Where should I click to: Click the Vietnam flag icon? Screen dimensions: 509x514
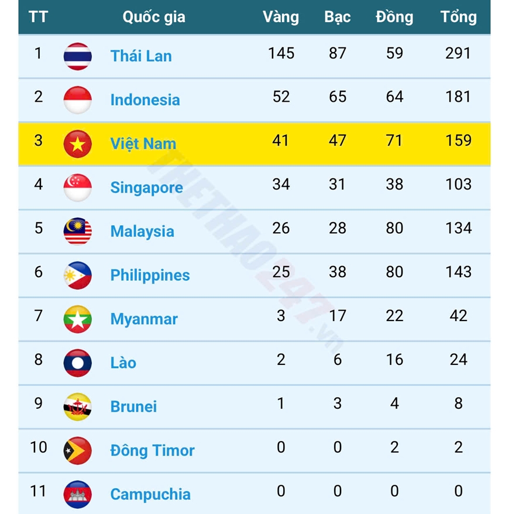(77, 144)
